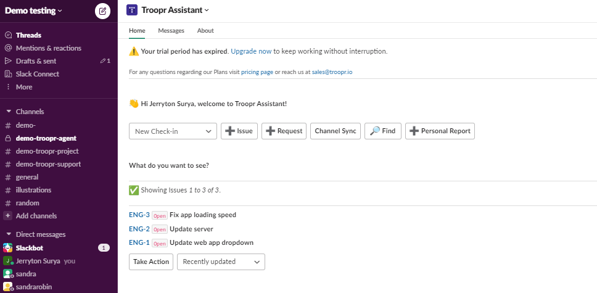597x293 pixels.
Task: Switch to the Messages tab
Action: click(x=171, y=30)
